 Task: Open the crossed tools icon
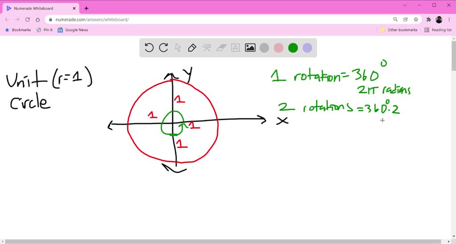click(x=207, y=48)
